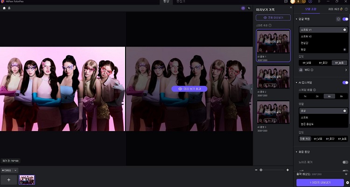The width and height of the screenshot is (350, 187).
Task: Select 4x scale factor
Action: point(329,96)
